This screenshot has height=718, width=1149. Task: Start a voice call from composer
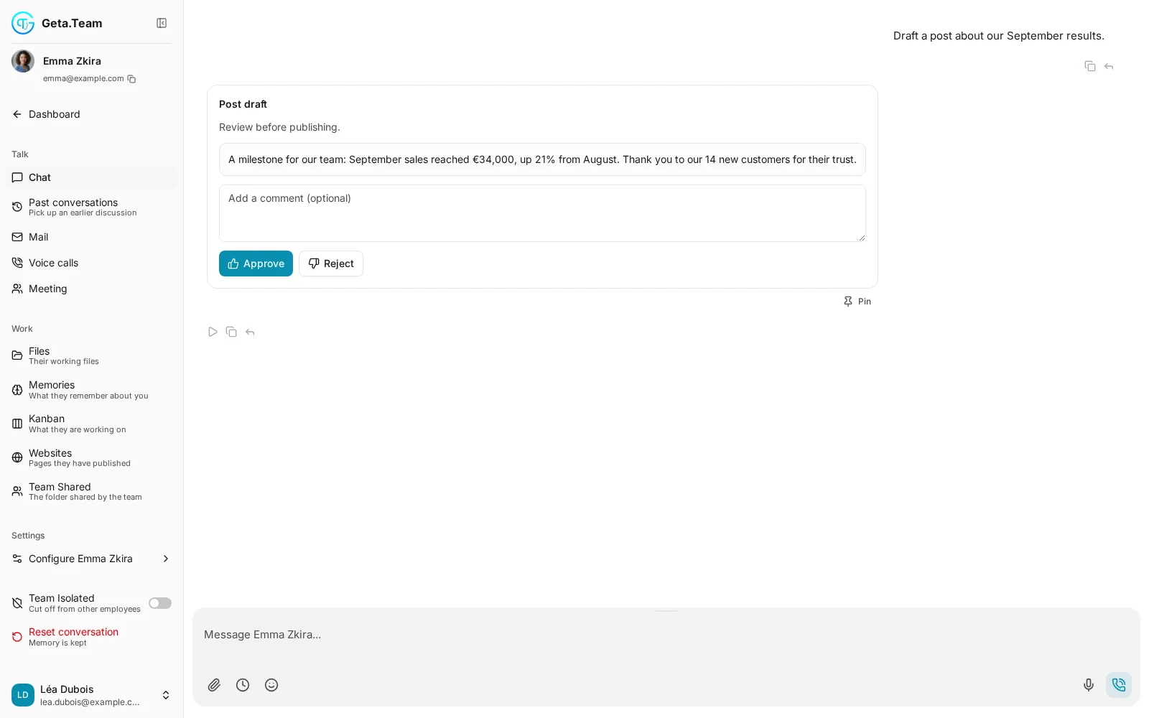1119,685
